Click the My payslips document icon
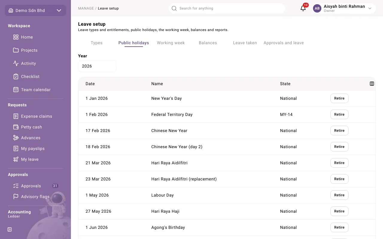Screen dimensions: 383x239 tap(16, 148)
